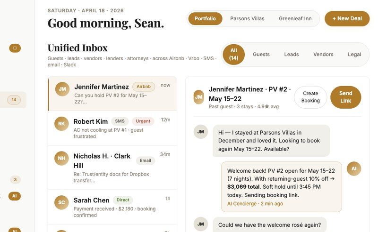This screenshot has width=378, height=232.
Task: Click the 'AI Concierge · 2 min ago' label
Action: (255, 204)
